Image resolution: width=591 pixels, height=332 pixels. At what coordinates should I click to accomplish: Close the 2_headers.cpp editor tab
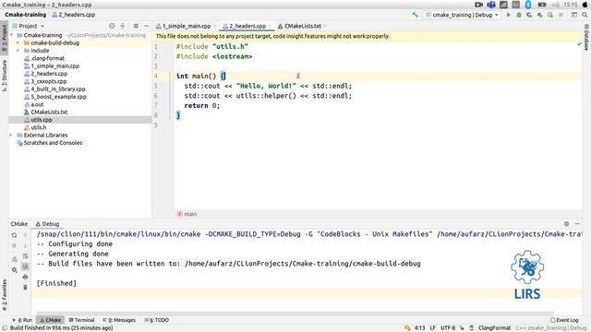(x=271, y=26)
